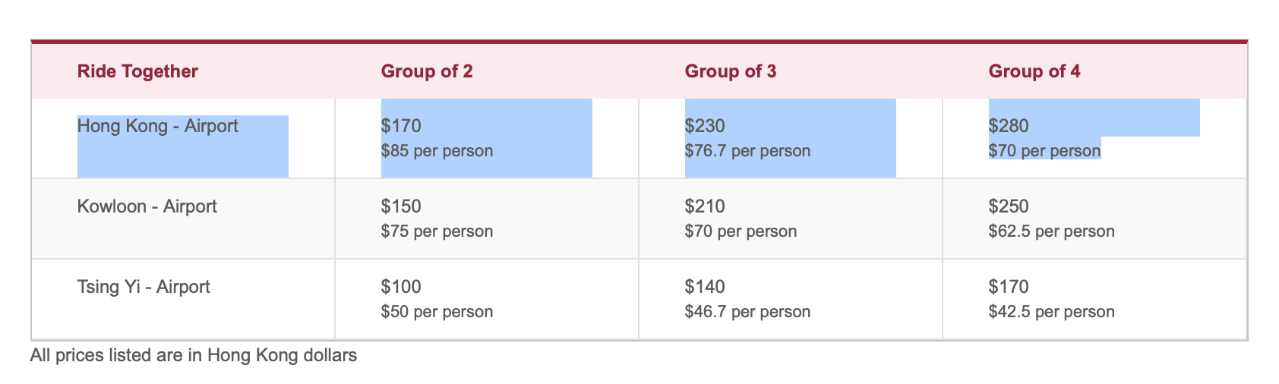Click the $42.5 per person text
Viewport: 1279px width, 384px height.
[x=1051, y=312]
